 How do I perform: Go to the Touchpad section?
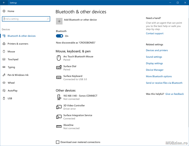13,59
